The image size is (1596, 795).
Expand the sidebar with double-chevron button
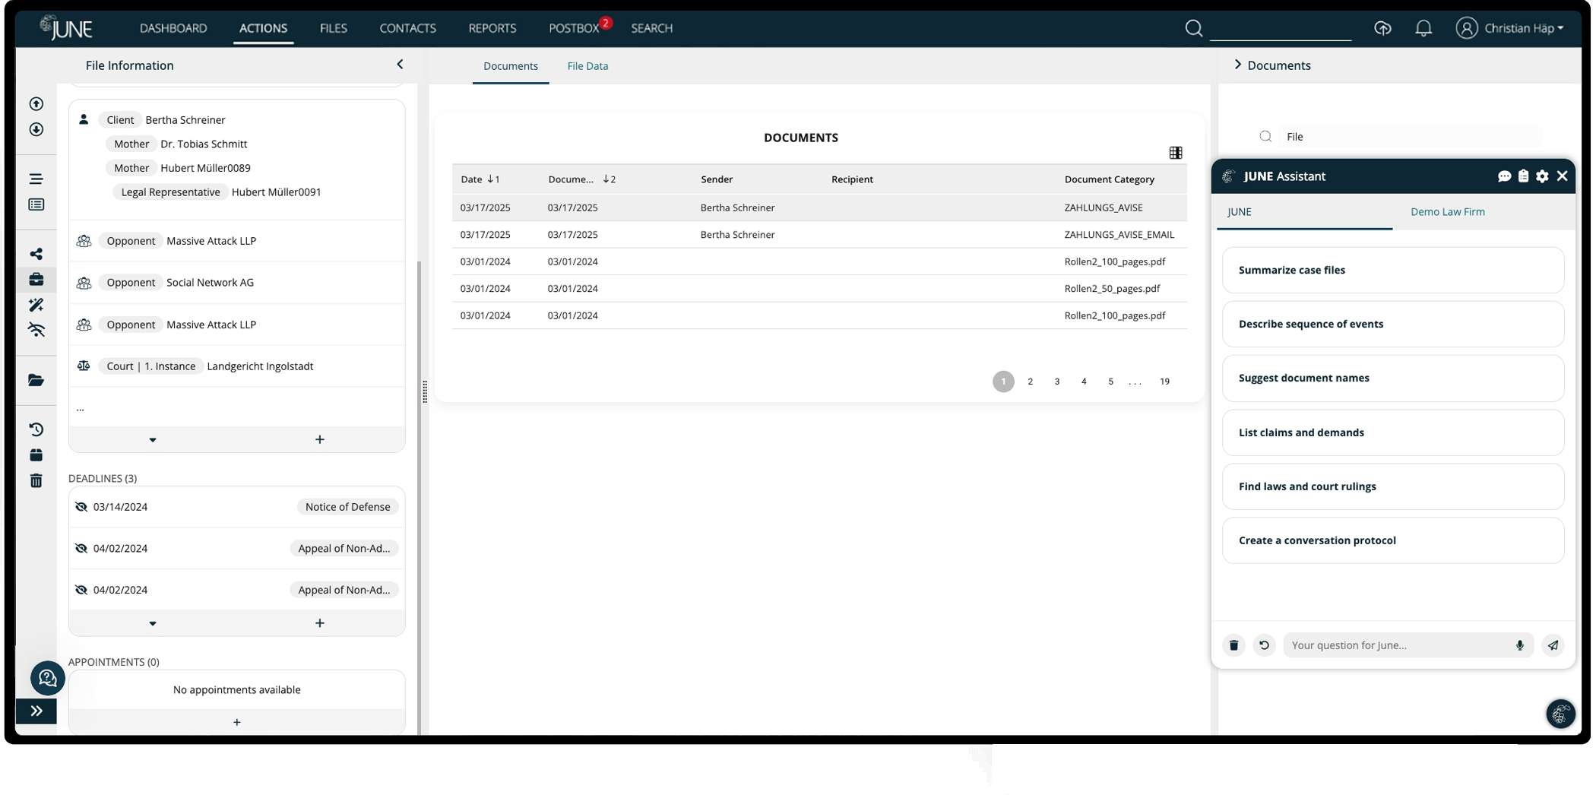pos(36,711)
